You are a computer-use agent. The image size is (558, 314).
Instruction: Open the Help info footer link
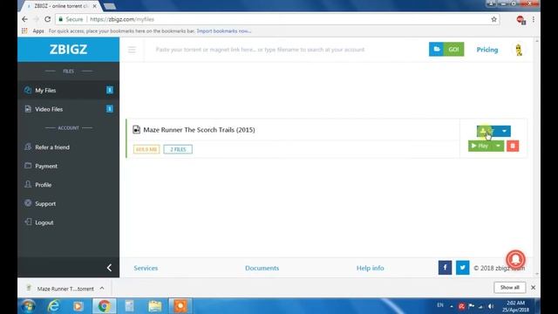(370, 268)
